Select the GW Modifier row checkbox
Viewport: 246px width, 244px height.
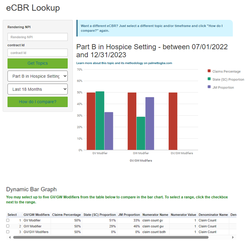click(8, 226)
